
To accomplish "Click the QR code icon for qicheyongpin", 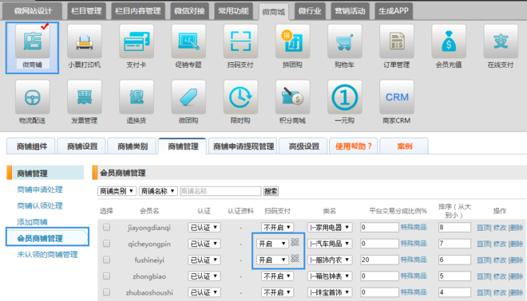I will 295,242.
